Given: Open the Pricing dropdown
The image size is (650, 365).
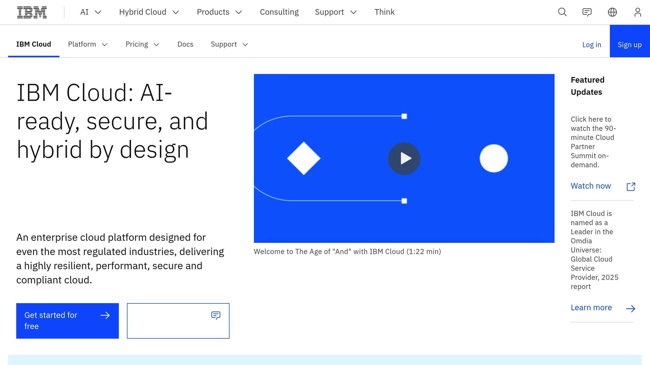Looking at the screenshot, I should tap(142, 44).
